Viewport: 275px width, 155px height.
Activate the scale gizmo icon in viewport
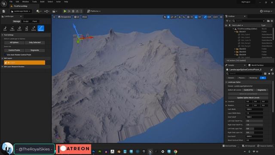point(175,17)
